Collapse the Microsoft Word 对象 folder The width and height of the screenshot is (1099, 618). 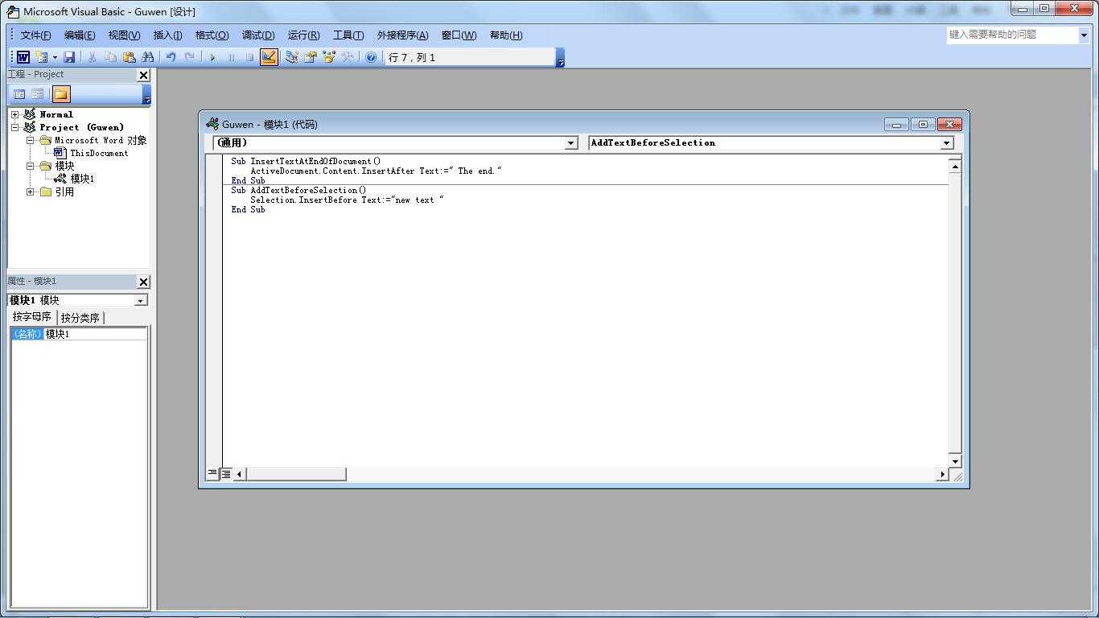(31, 140)
